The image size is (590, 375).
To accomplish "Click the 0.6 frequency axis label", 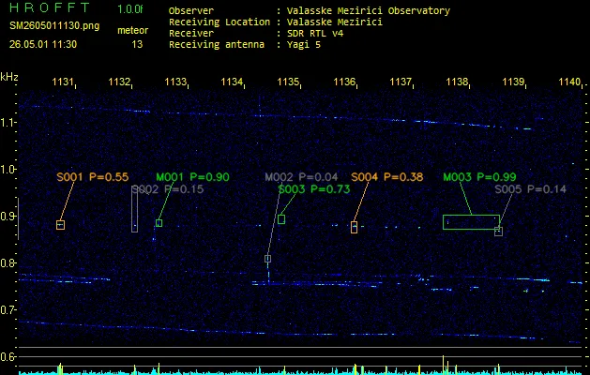I will coord(8,356).
